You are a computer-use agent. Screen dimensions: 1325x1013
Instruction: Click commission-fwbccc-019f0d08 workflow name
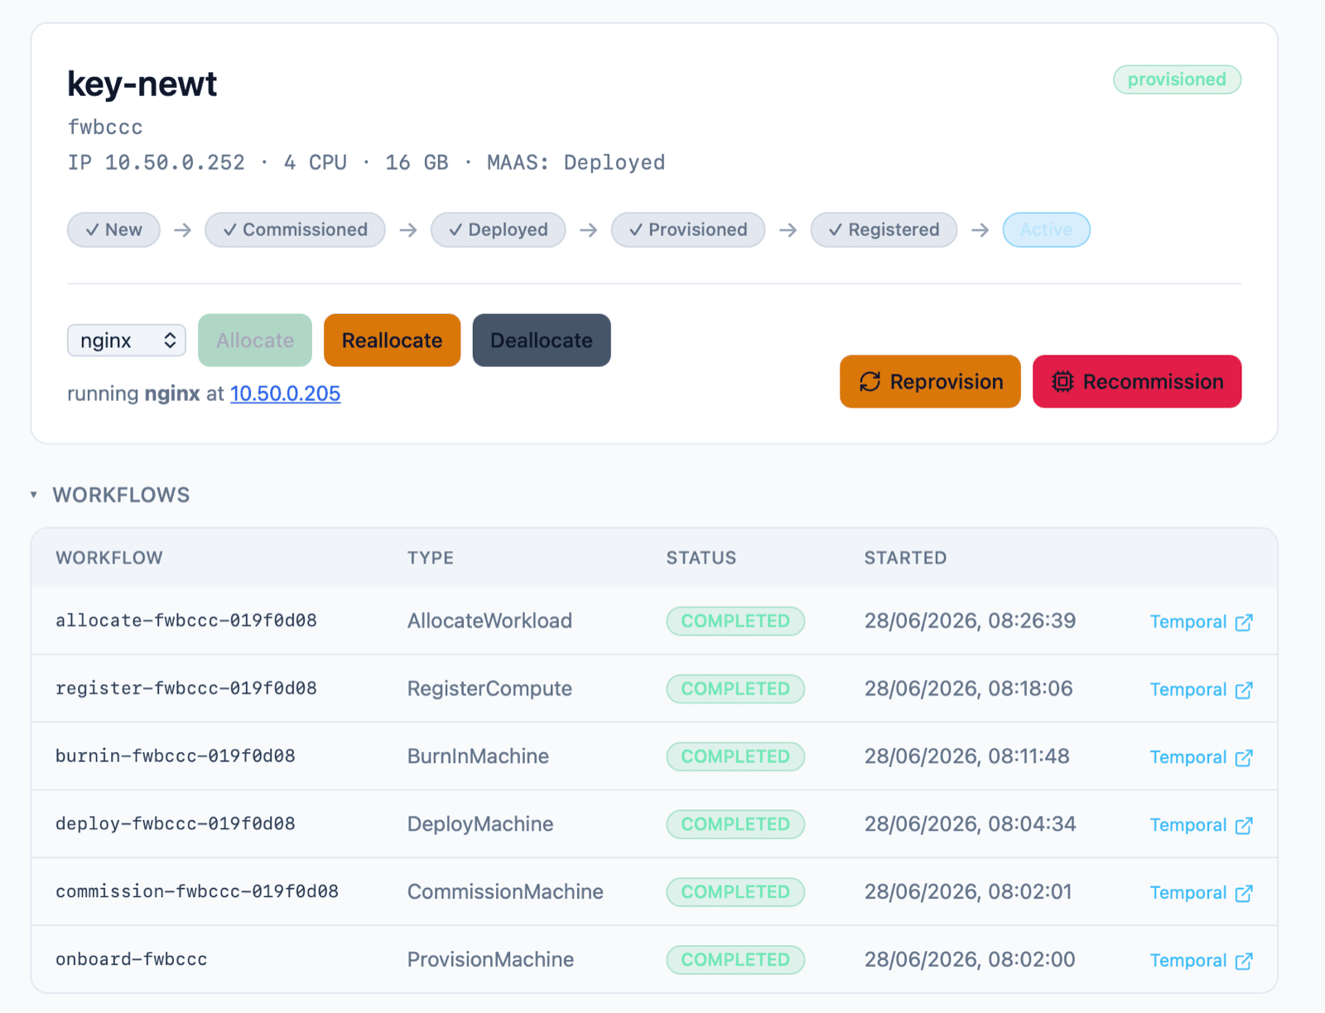click(x=197, y=892)
